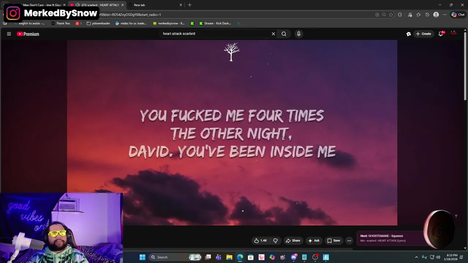Close the HEART ATTACK tab

click(122, 5)
